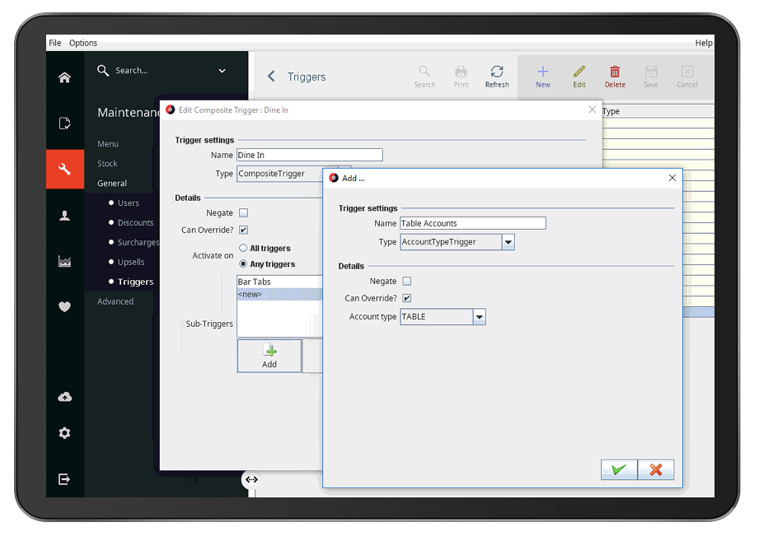This screenshot has width=759, height=541.
Task: Open the Options menu
Action: (82, 43)
